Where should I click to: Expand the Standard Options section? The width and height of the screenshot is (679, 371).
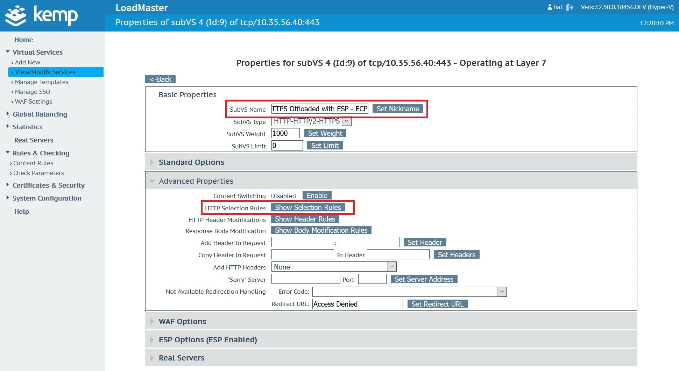191,162
